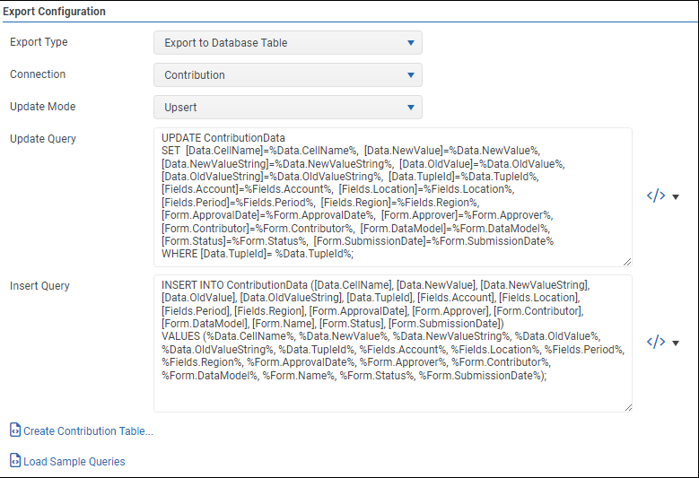Open the Create Contribution Table link
The height and width of the screenshot is (478, 699).
[x=88, y=431]
